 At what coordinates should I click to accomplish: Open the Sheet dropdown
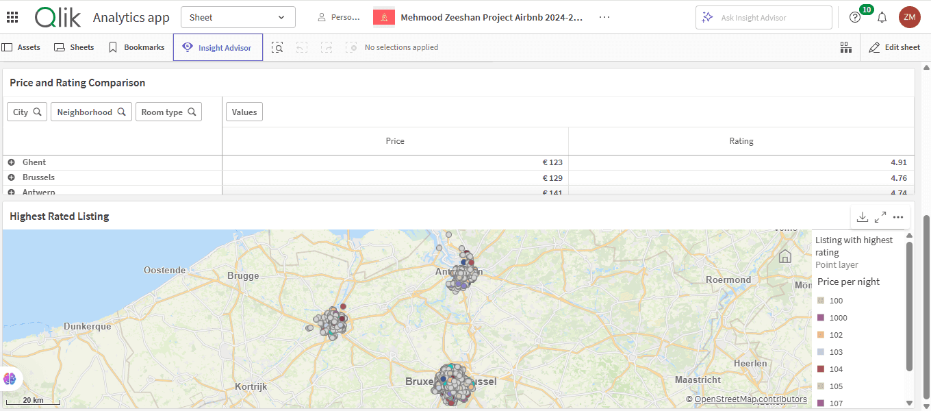238,17
